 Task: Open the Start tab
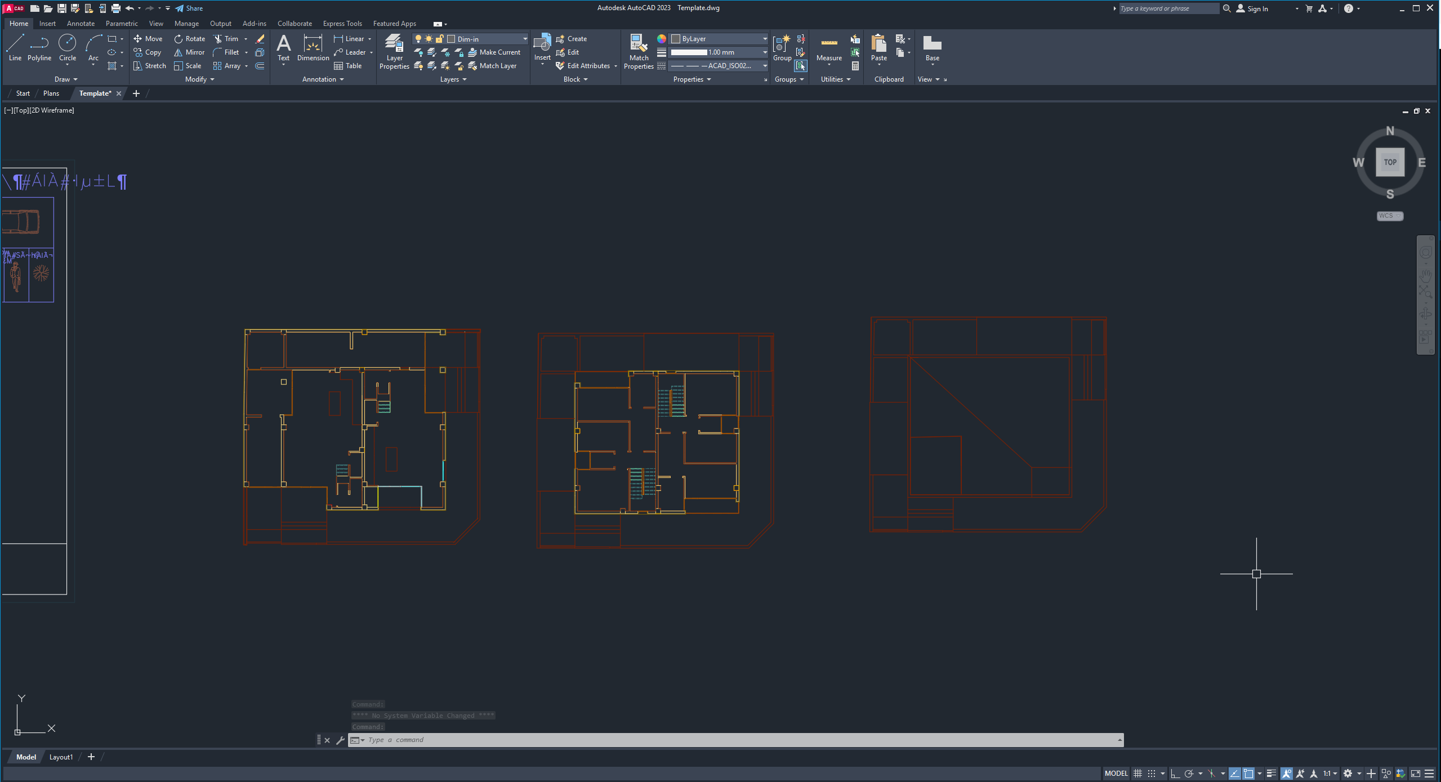click(23, 93)
